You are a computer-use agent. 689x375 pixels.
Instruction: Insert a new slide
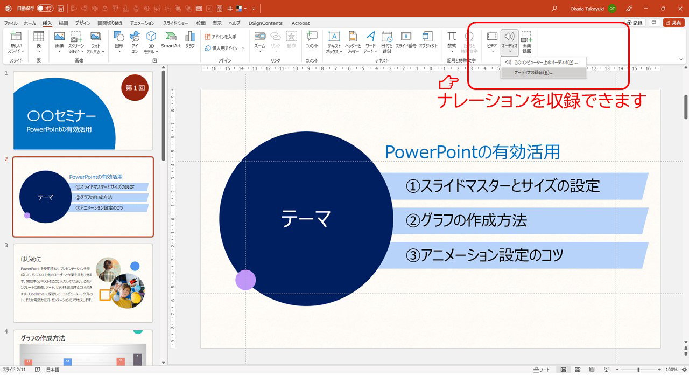pyautogui.click(x=16, y=42)
